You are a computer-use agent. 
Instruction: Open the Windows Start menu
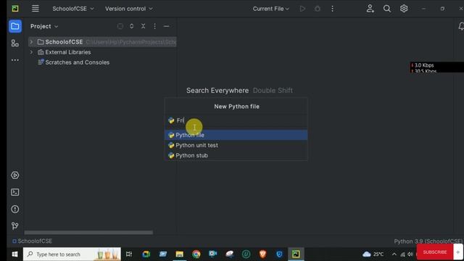(14, 254)
